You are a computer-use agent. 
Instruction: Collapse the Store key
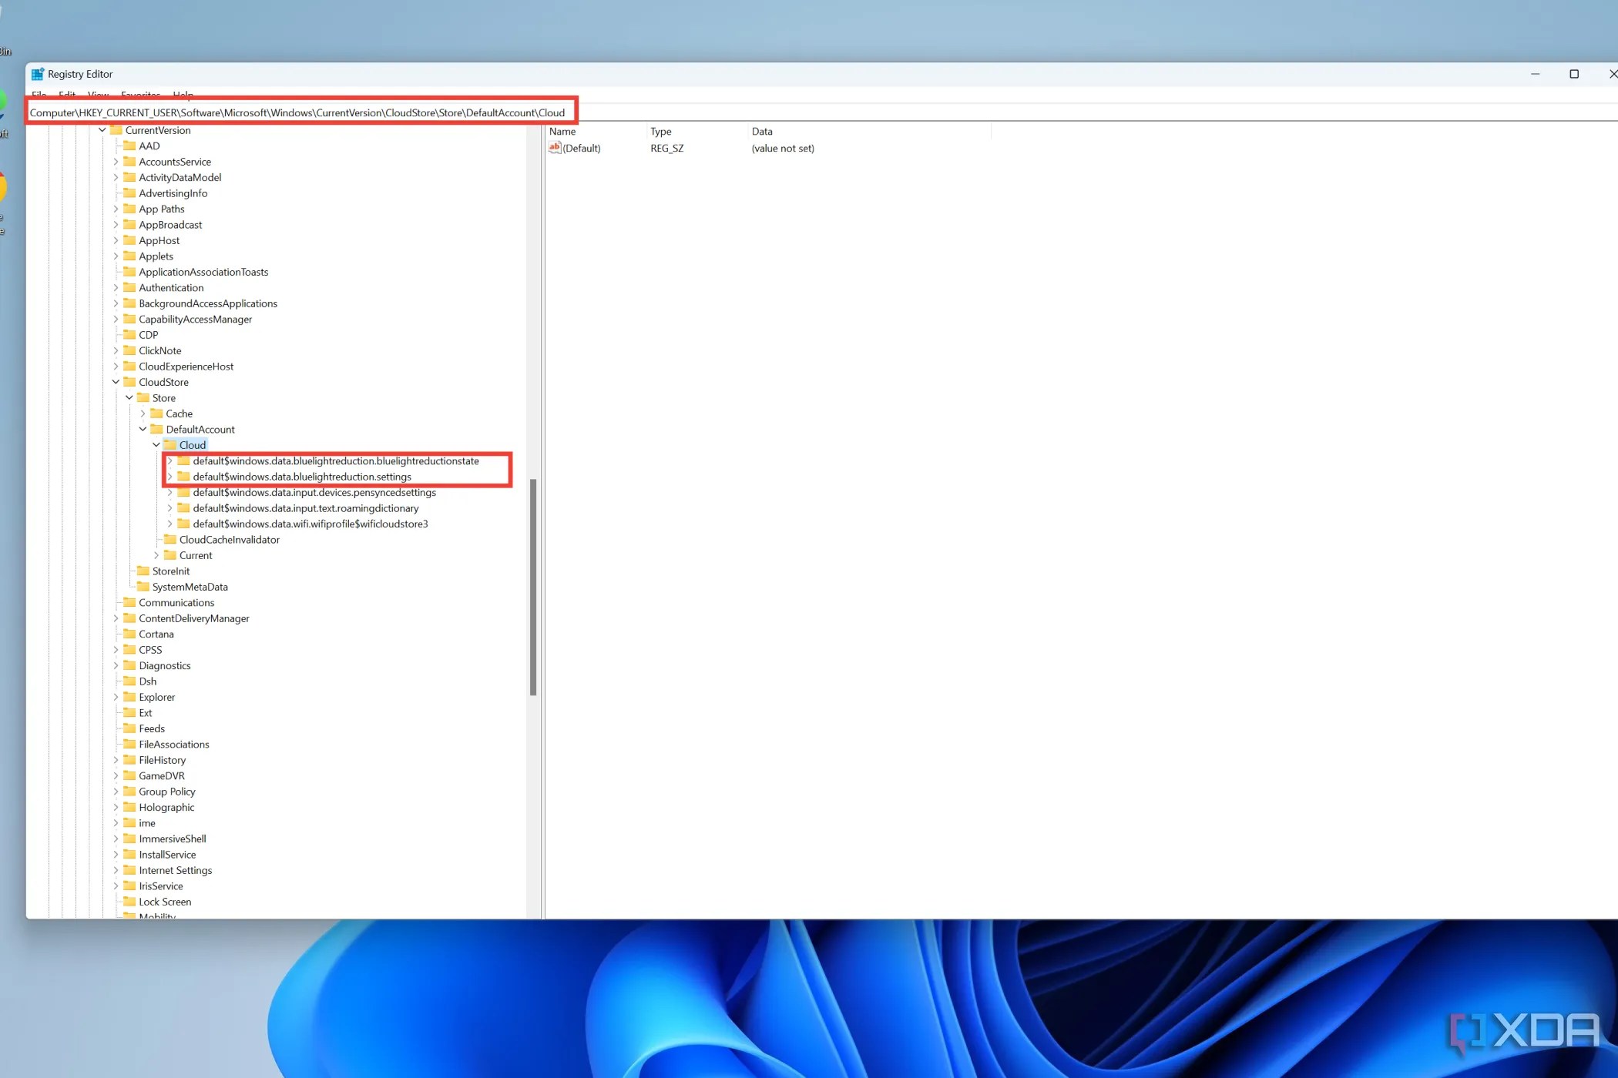click(x=129, y=397)
